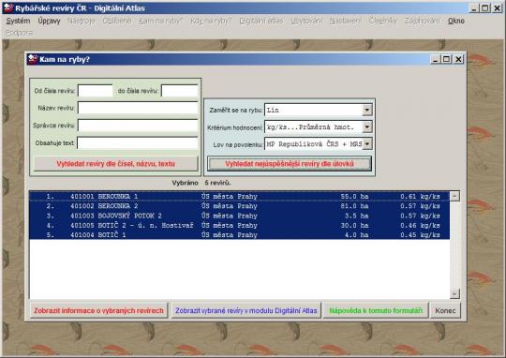The image size is (506, 358).
Task: Click the Kam na ryby window icon
Action: (33, 59)
